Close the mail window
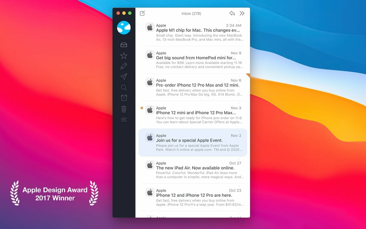366x229 pixels. coord(118,13)
